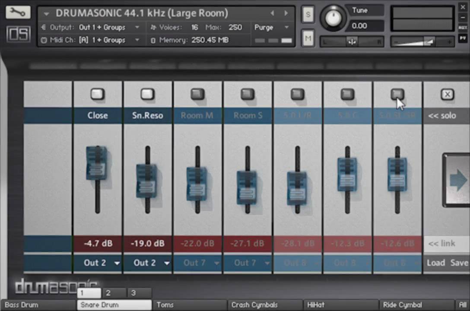Click the Max voices value 250
The image size is (470, 311).
click(x=235, y=28)
